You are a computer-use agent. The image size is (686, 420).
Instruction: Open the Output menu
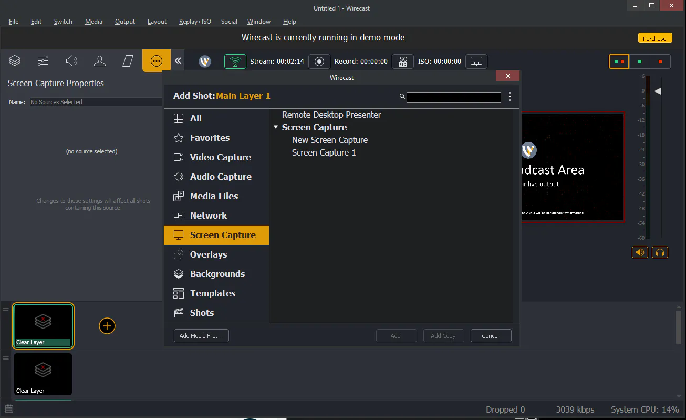tap(125, 22)
